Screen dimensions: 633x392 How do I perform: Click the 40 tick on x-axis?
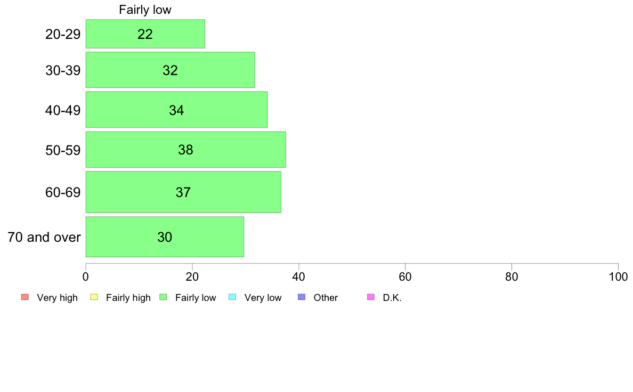tap(299, 276)
